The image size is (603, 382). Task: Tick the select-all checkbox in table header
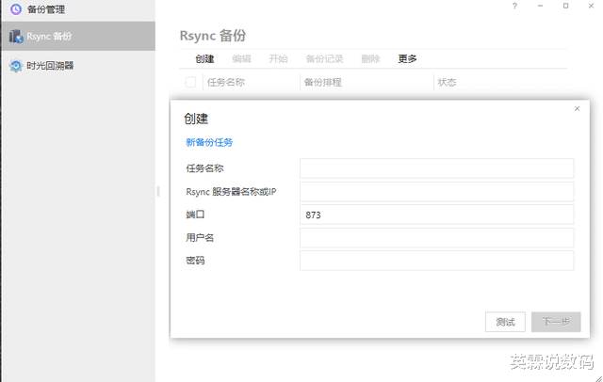(190, 82)
